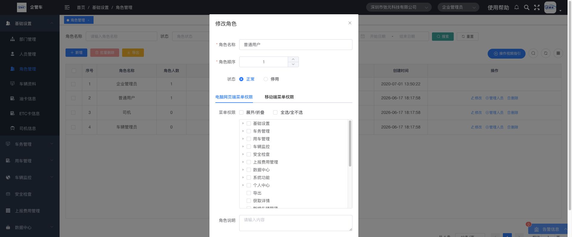The image size is (572, 237).
Task: Click the 司机信息 sidebar icon
Action: tap(13, 128)
